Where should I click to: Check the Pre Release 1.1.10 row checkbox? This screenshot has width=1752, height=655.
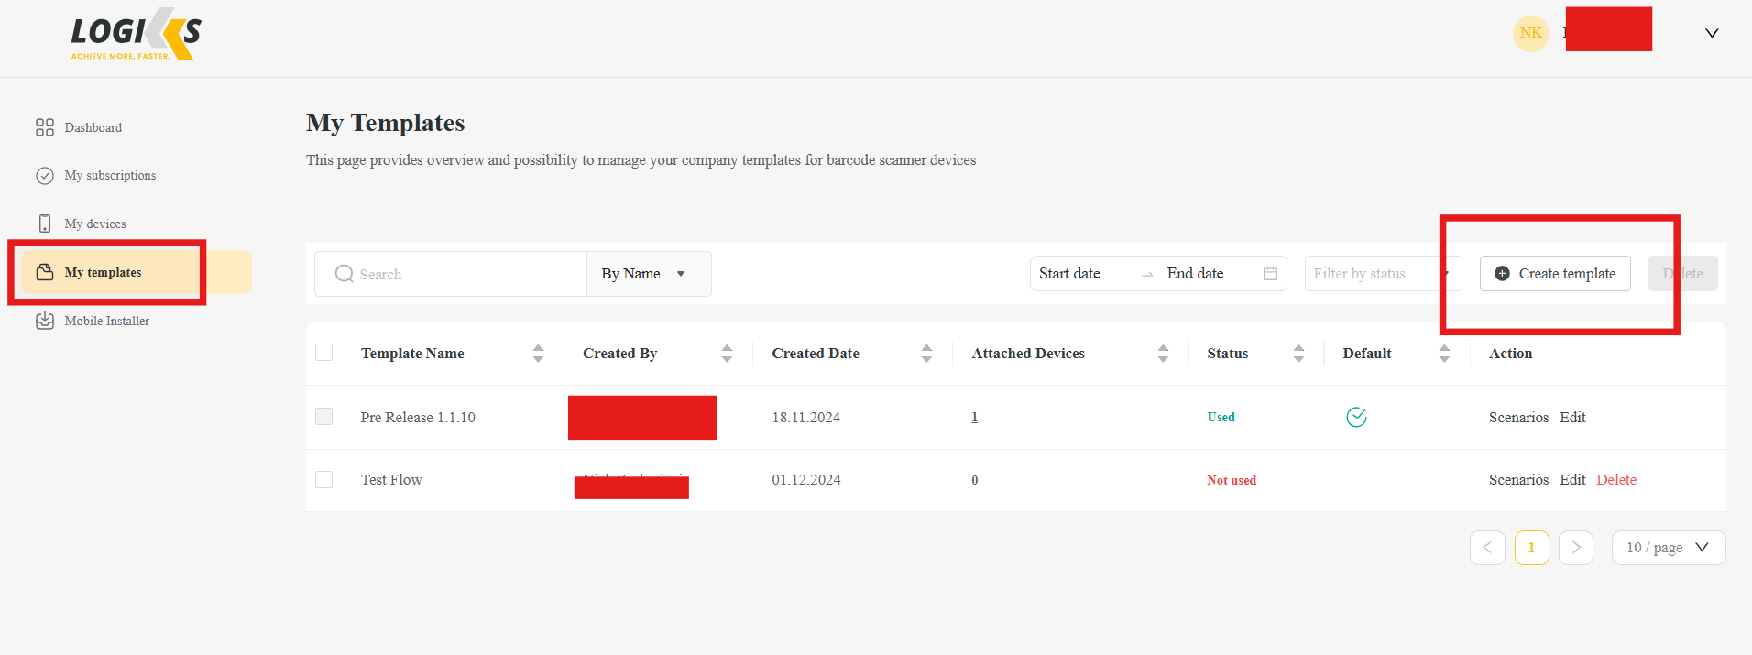coord(324,417)
